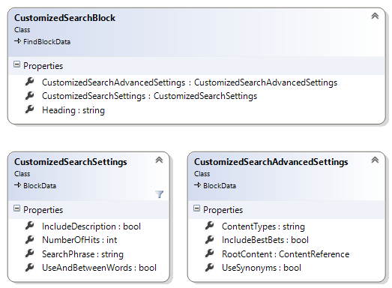Click inheritance arrow next to FindBlockData
This screenshot has width=392, height=288.
tap(17, 41)
